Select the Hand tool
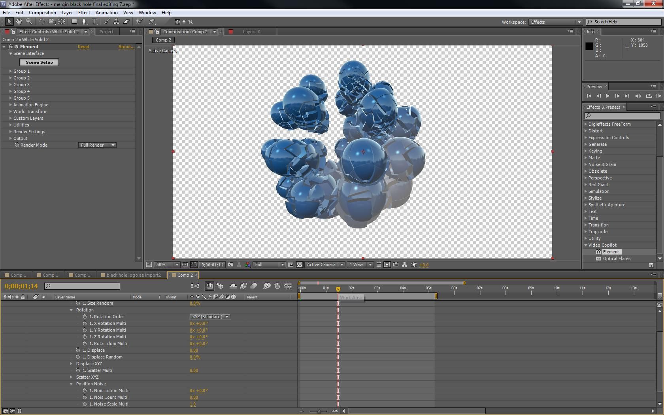Image resolution: width=664 pixels, height=415 pixels. pos(19,22)
